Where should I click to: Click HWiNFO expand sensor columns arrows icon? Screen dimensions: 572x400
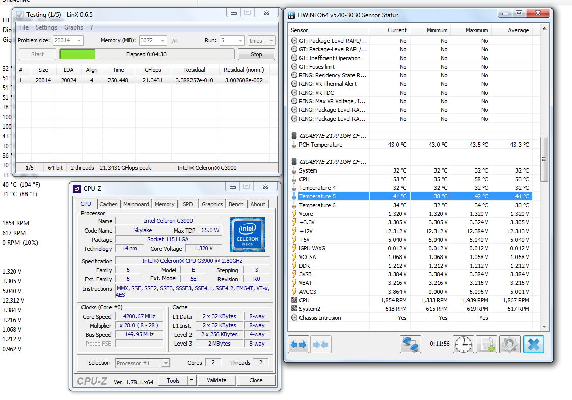click(x=298, y=344)
